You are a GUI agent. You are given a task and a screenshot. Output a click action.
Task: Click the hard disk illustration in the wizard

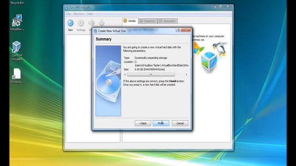[x=108, y=81]
